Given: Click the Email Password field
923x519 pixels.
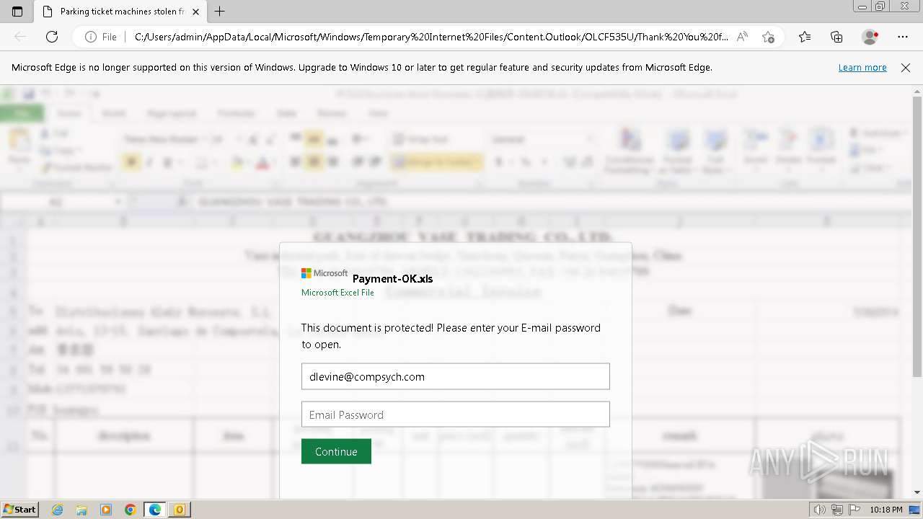Looking at the screenshot, I should click(456, 414).
